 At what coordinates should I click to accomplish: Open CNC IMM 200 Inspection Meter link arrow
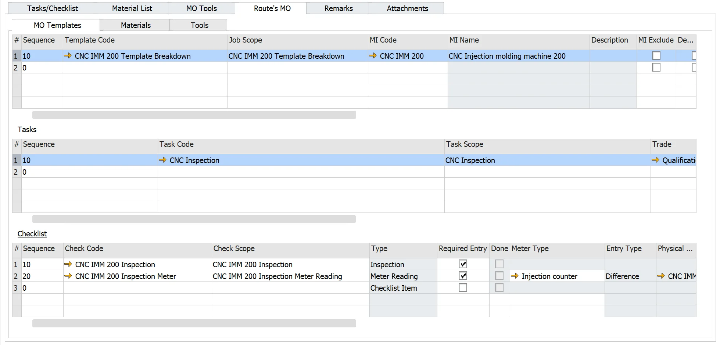pos(68,276)
